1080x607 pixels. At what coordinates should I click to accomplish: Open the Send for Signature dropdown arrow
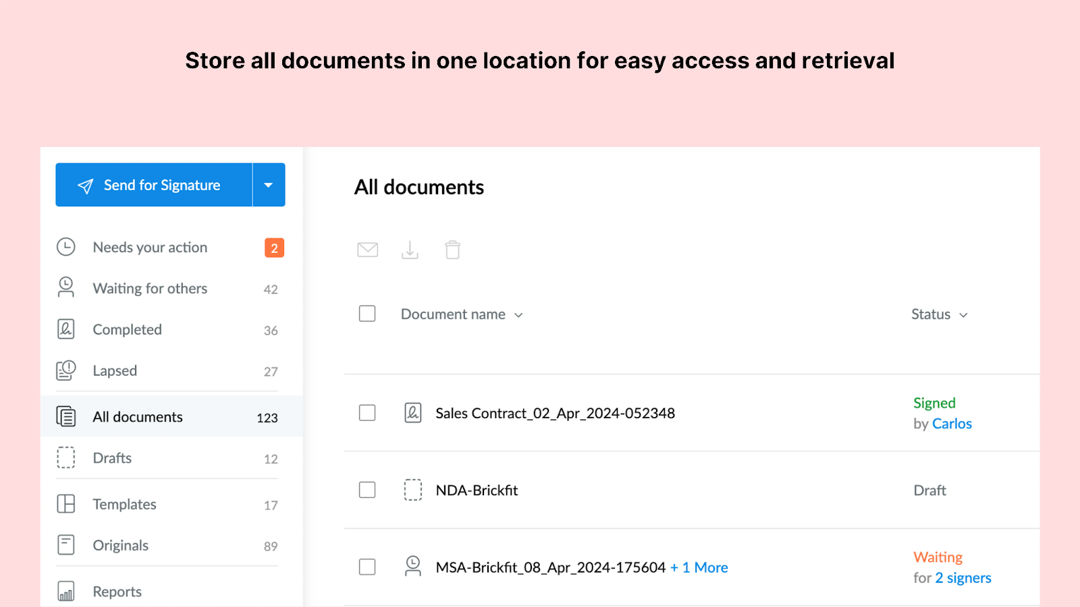[x=268, y=184]
